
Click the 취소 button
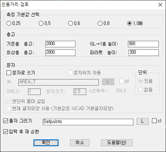80,143
